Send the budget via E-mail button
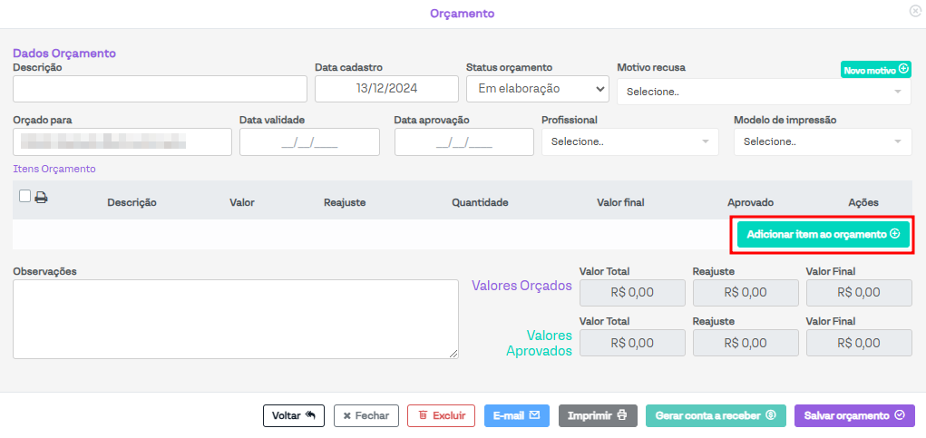Screen dimensions: 926x438 pyautogui.click(x=516, y=415)
